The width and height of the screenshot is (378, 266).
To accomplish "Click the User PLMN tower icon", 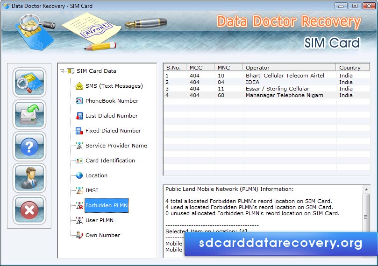I will [79, 220].
